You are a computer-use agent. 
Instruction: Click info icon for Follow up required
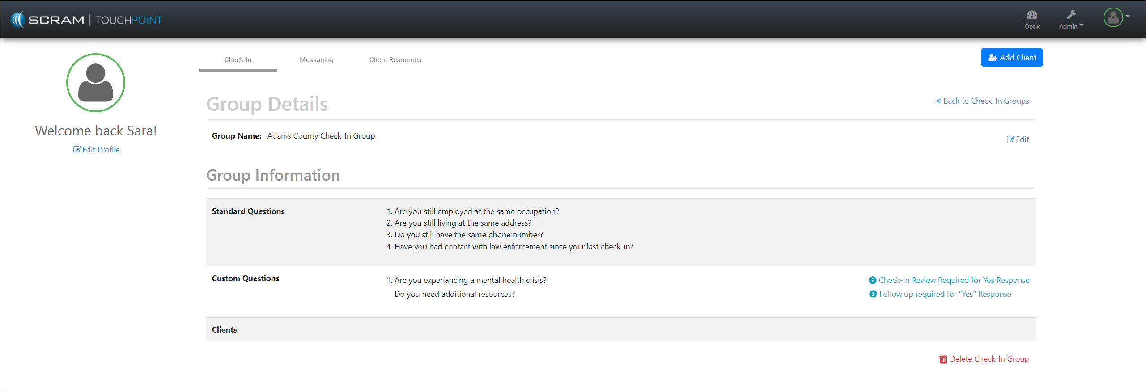873,294
